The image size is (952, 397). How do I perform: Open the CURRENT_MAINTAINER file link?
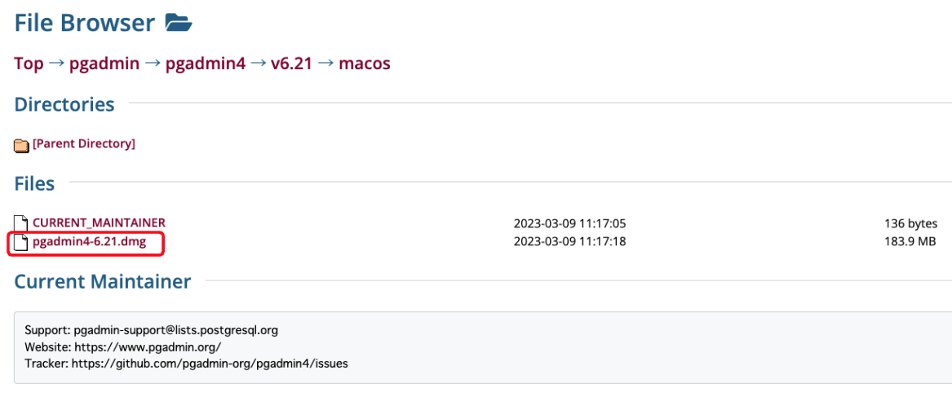99,223
